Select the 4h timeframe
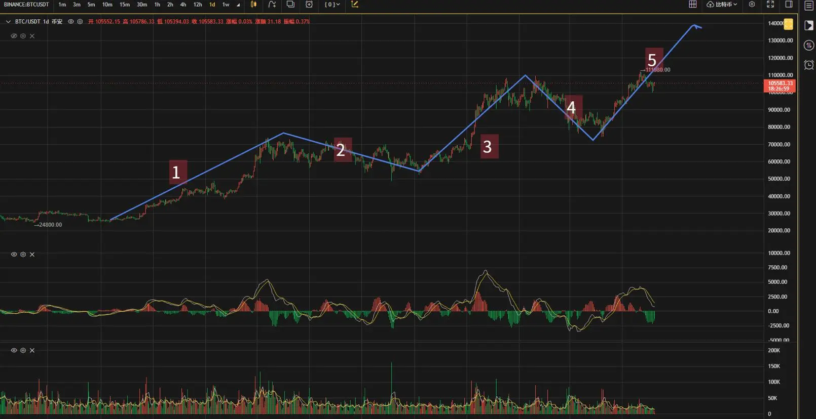Image resolution: width=816 pixels, height=419 pixels. tap(183, 5)
